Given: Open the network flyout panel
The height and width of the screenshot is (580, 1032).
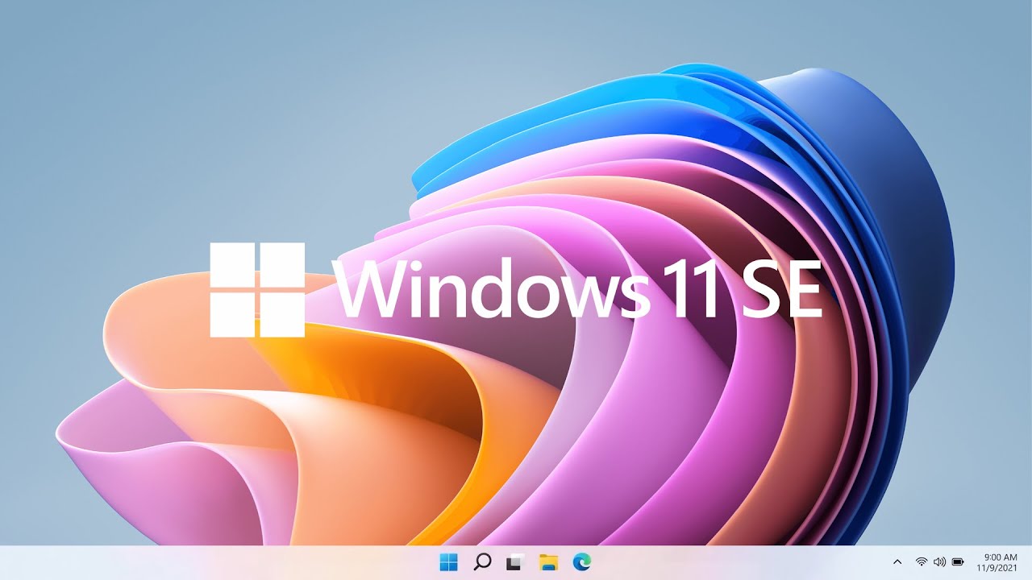Looking at the screenshot, I should click(x=921, y=563).
